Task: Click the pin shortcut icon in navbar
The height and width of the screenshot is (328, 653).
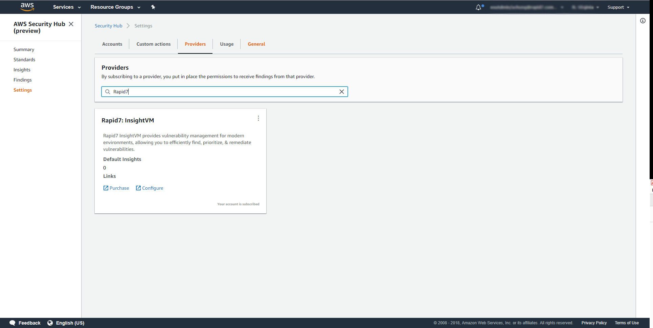Action: [x=153, y=7]
